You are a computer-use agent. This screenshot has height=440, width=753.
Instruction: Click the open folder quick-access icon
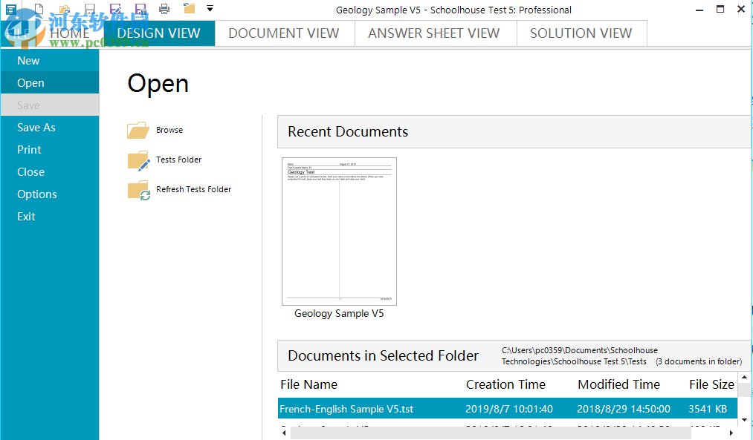pos(65,9)
